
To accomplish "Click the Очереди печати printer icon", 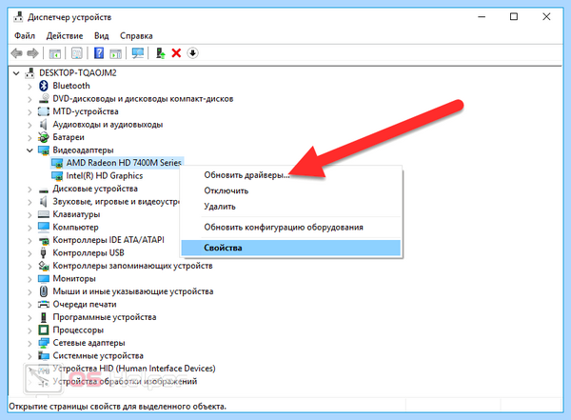I will coord(44,304).
